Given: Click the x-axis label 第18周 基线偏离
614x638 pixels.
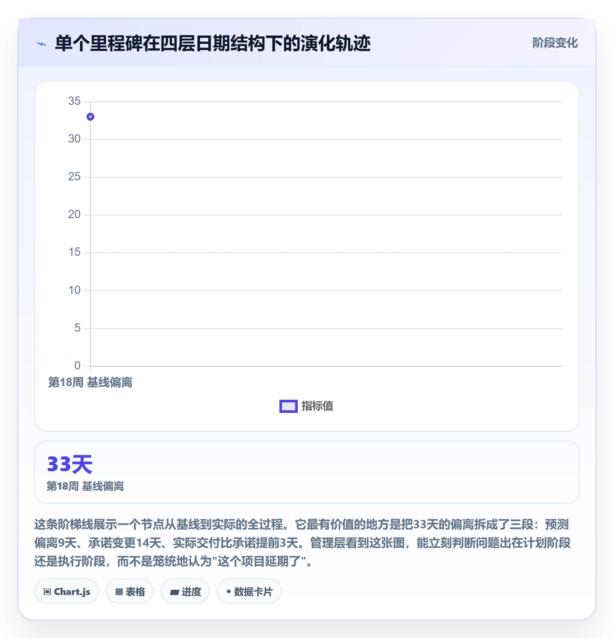Looking at the screenshot, I should [x=90, y=383].
